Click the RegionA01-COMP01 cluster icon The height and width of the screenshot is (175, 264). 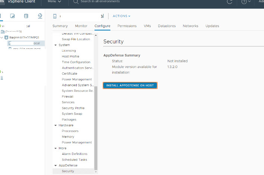[x=6, y=38]
